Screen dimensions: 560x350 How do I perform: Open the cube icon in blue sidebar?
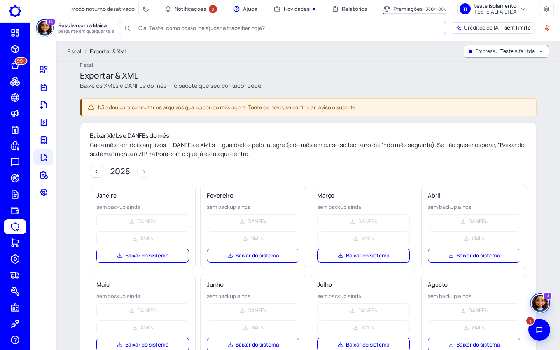(15, 49)
